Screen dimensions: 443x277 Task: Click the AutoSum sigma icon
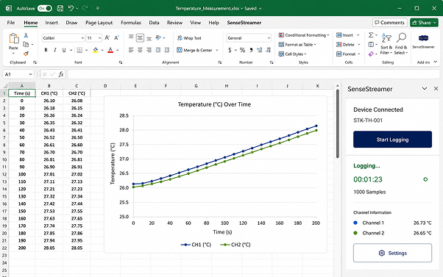[x=371, y=35]
